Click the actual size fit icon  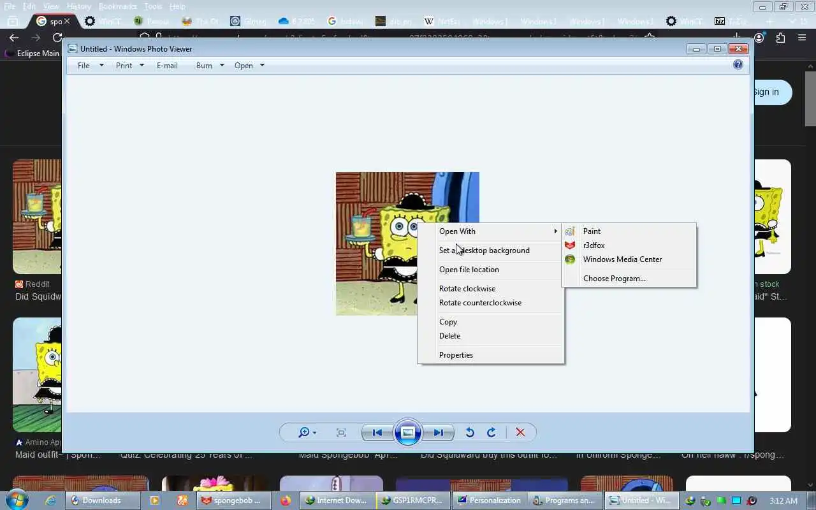341,432
